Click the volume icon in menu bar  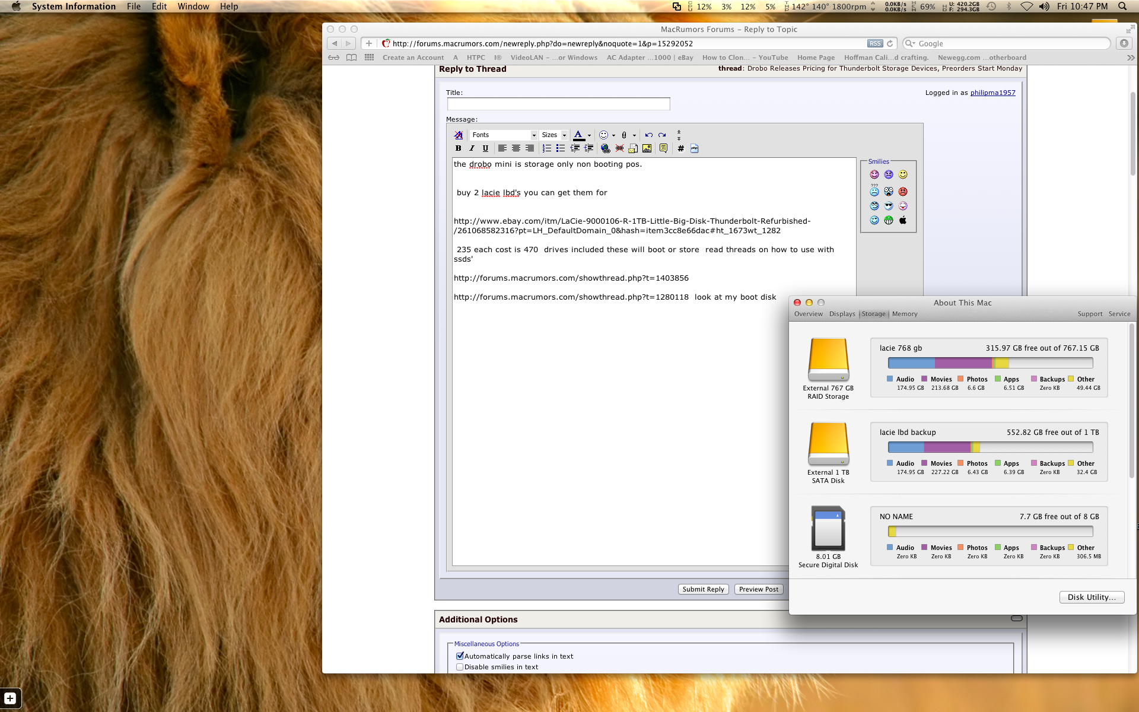tap(1044, 7)
